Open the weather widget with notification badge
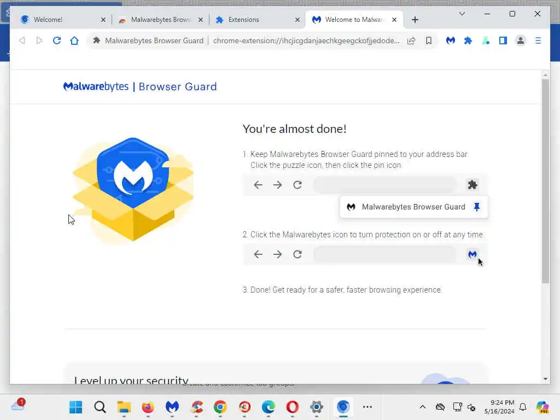The height and width of the screenshot is (420, 560). 18,405
